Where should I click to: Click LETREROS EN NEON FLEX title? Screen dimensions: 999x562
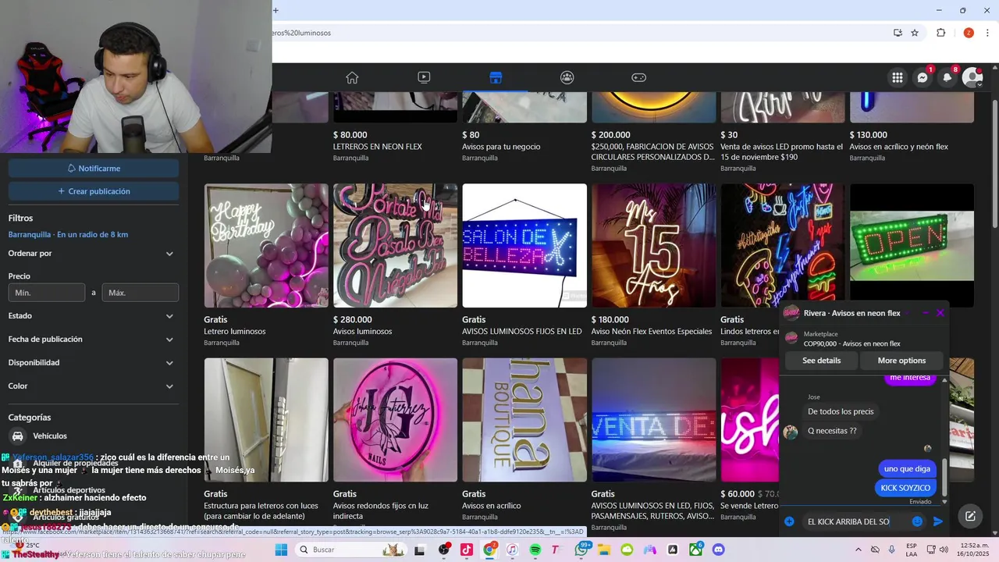[x=378, y=147]
